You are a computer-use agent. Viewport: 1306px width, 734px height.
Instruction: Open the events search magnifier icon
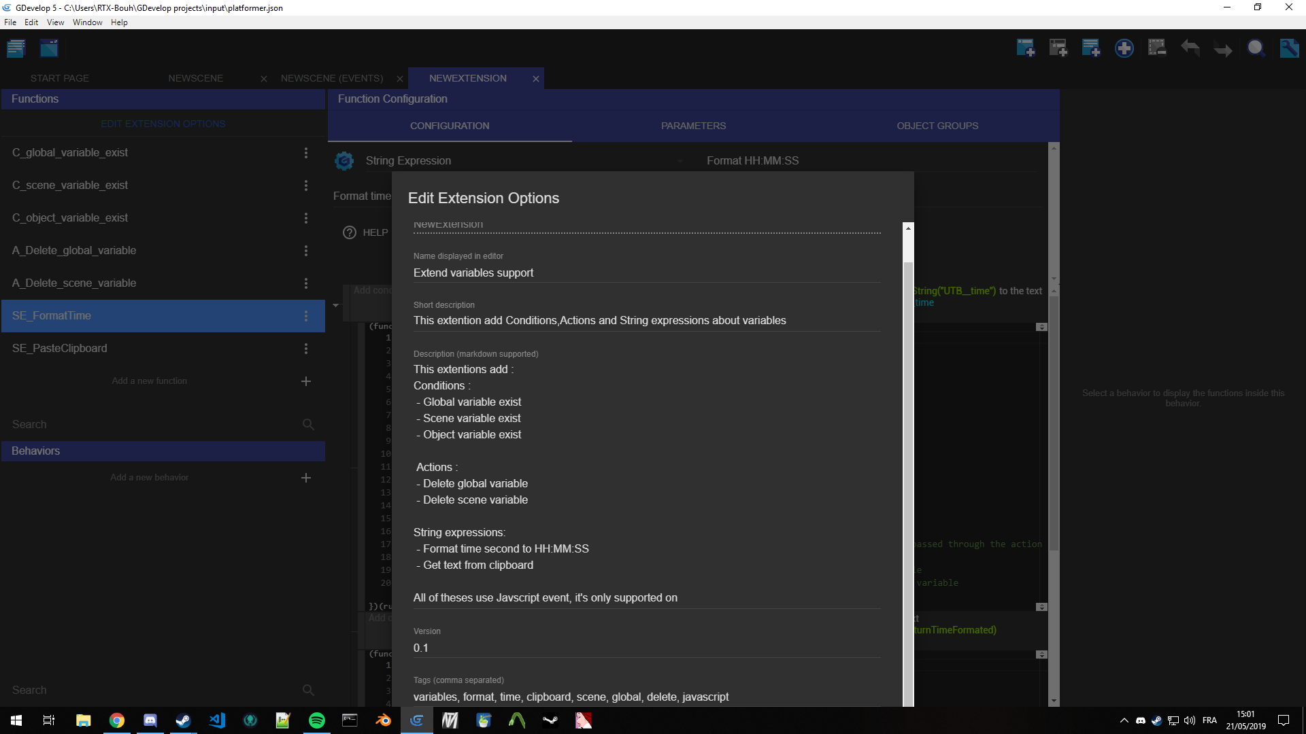point(1256,48)
